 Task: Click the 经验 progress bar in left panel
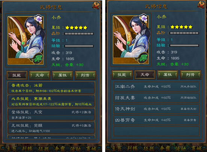[79, 46]
